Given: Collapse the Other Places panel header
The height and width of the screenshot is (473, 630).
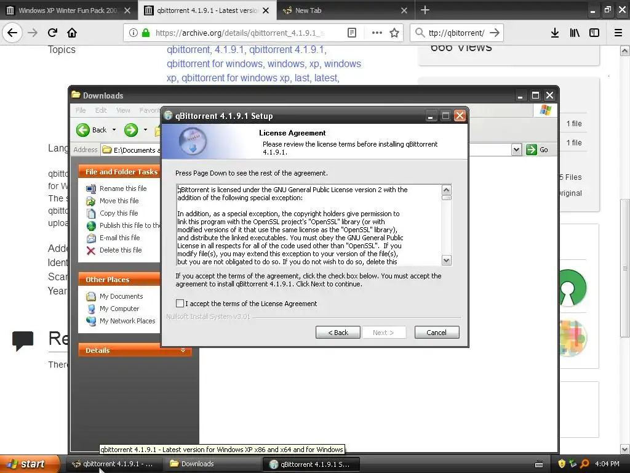Looking at the screenshot, I should coord(120,280).
